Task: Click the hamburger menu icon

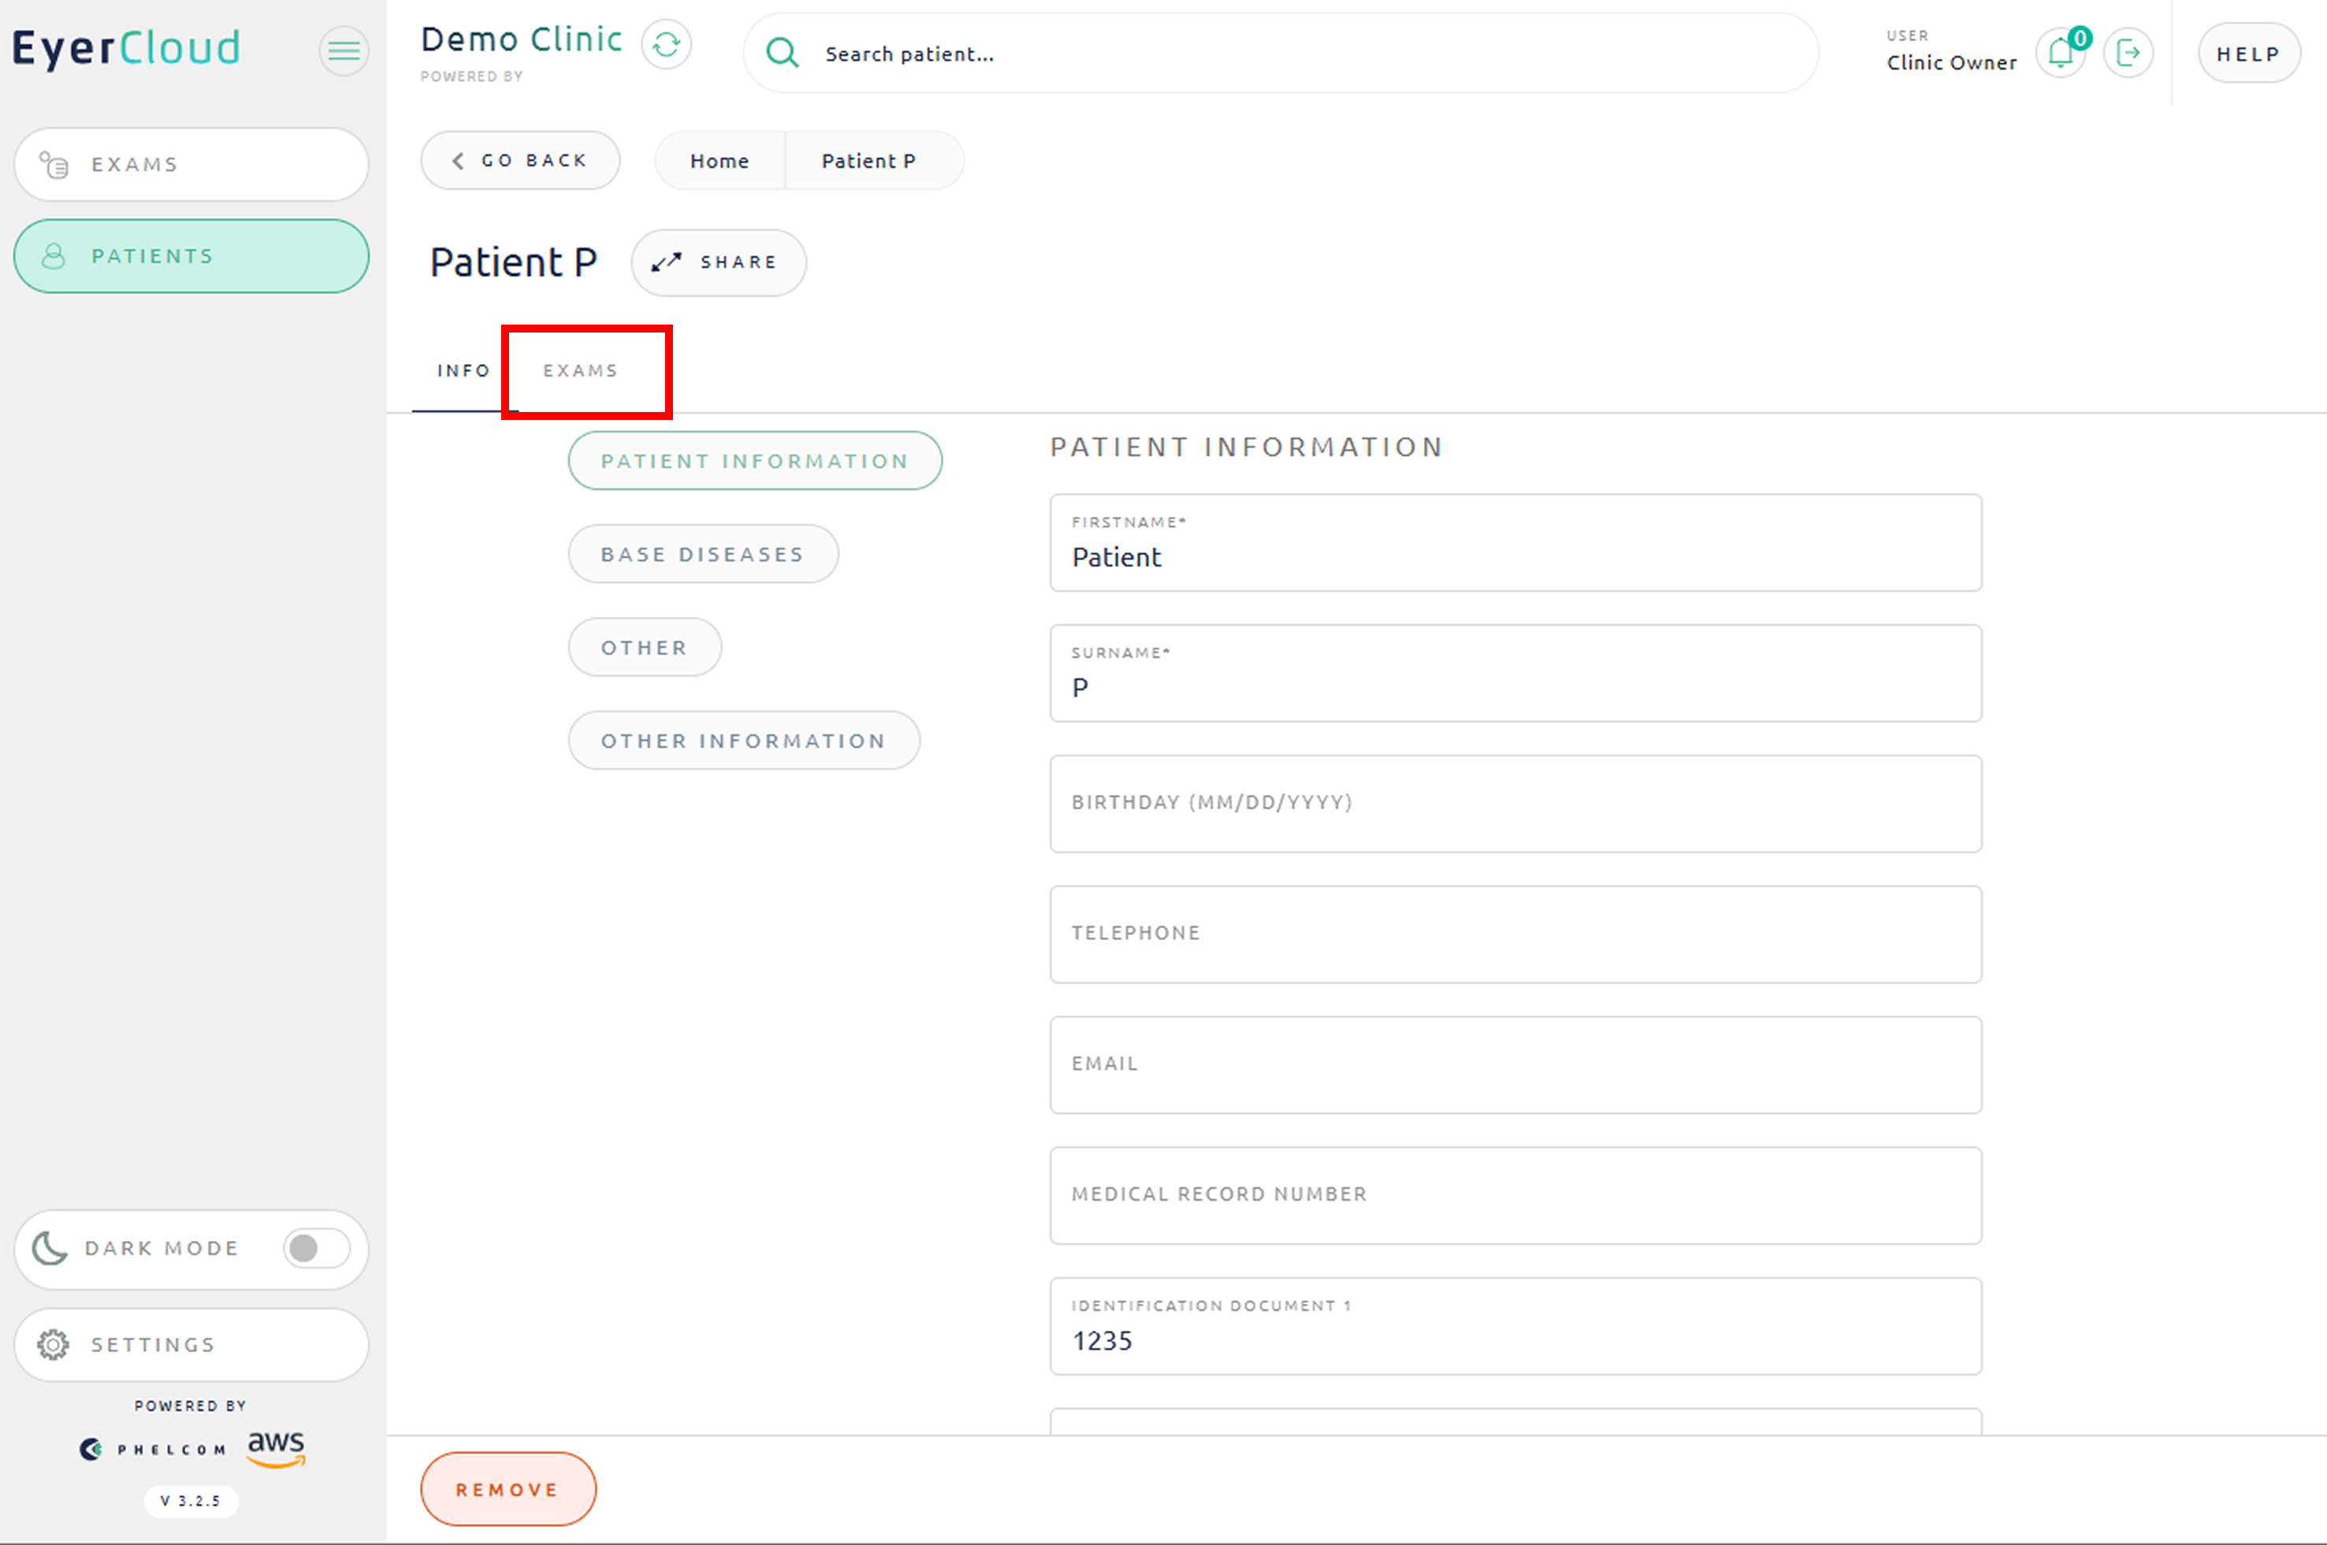Action: (343, 50)
